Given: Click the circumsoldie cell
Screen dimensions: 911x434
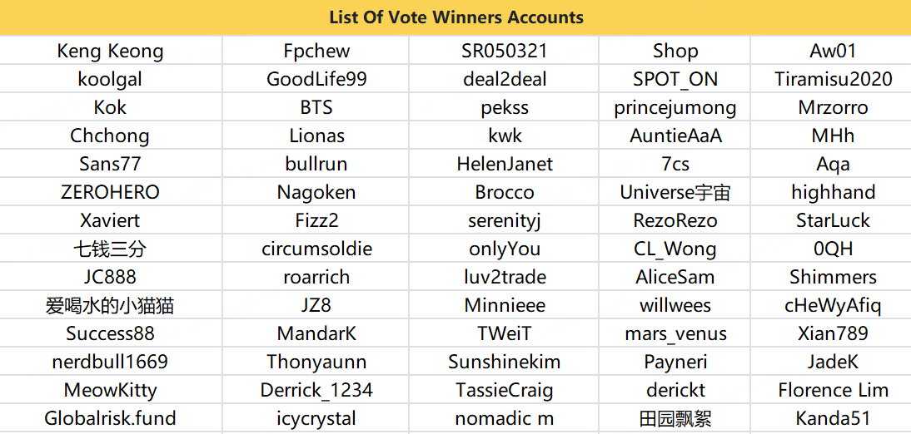Looking at the screenshot, I should (316, 249).
